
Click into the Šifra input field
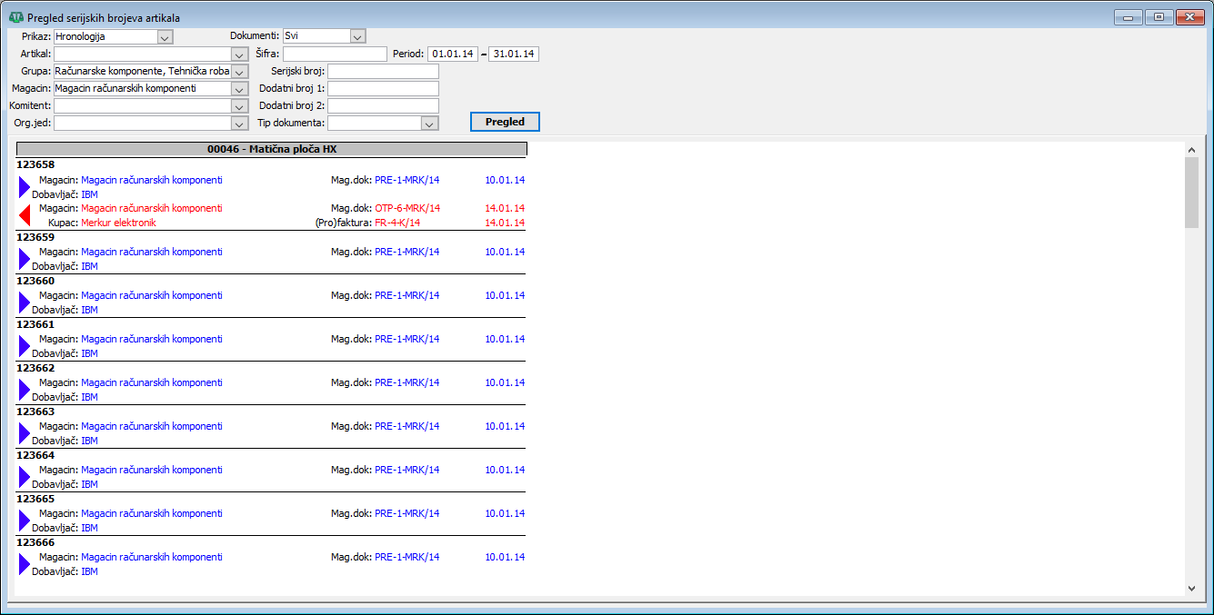click(335, 54)
